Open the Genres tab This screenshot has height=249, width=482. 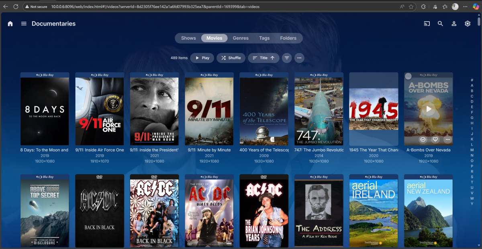241,38
